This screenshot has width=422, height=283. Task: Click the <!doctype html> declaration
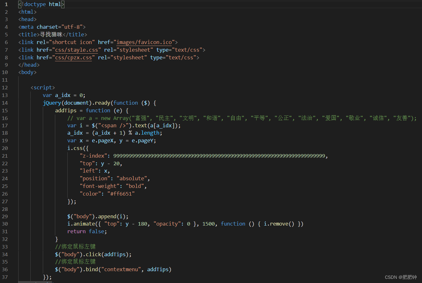(x=41, y=4)
